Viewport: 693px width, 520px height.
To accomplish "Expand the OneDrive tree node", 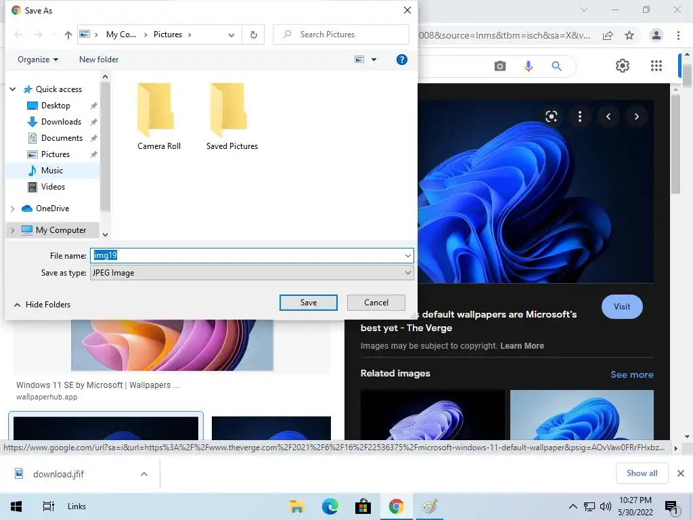I will pyautogui.click(x=13, y=209).
